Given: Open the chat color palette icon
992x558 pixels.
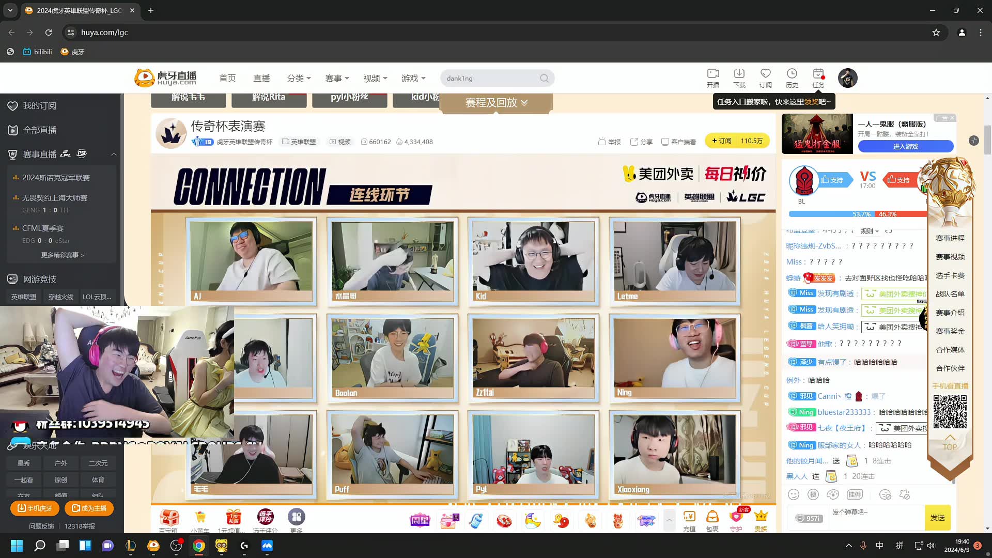Looking at the screenshot, I should [833, 494].
